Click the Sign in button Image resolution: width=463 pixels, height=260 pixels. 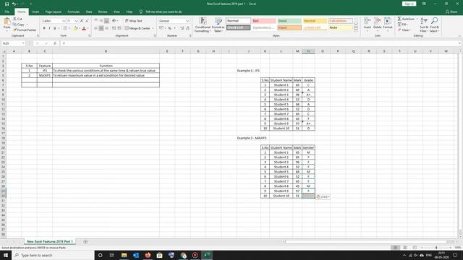point(409,4)
